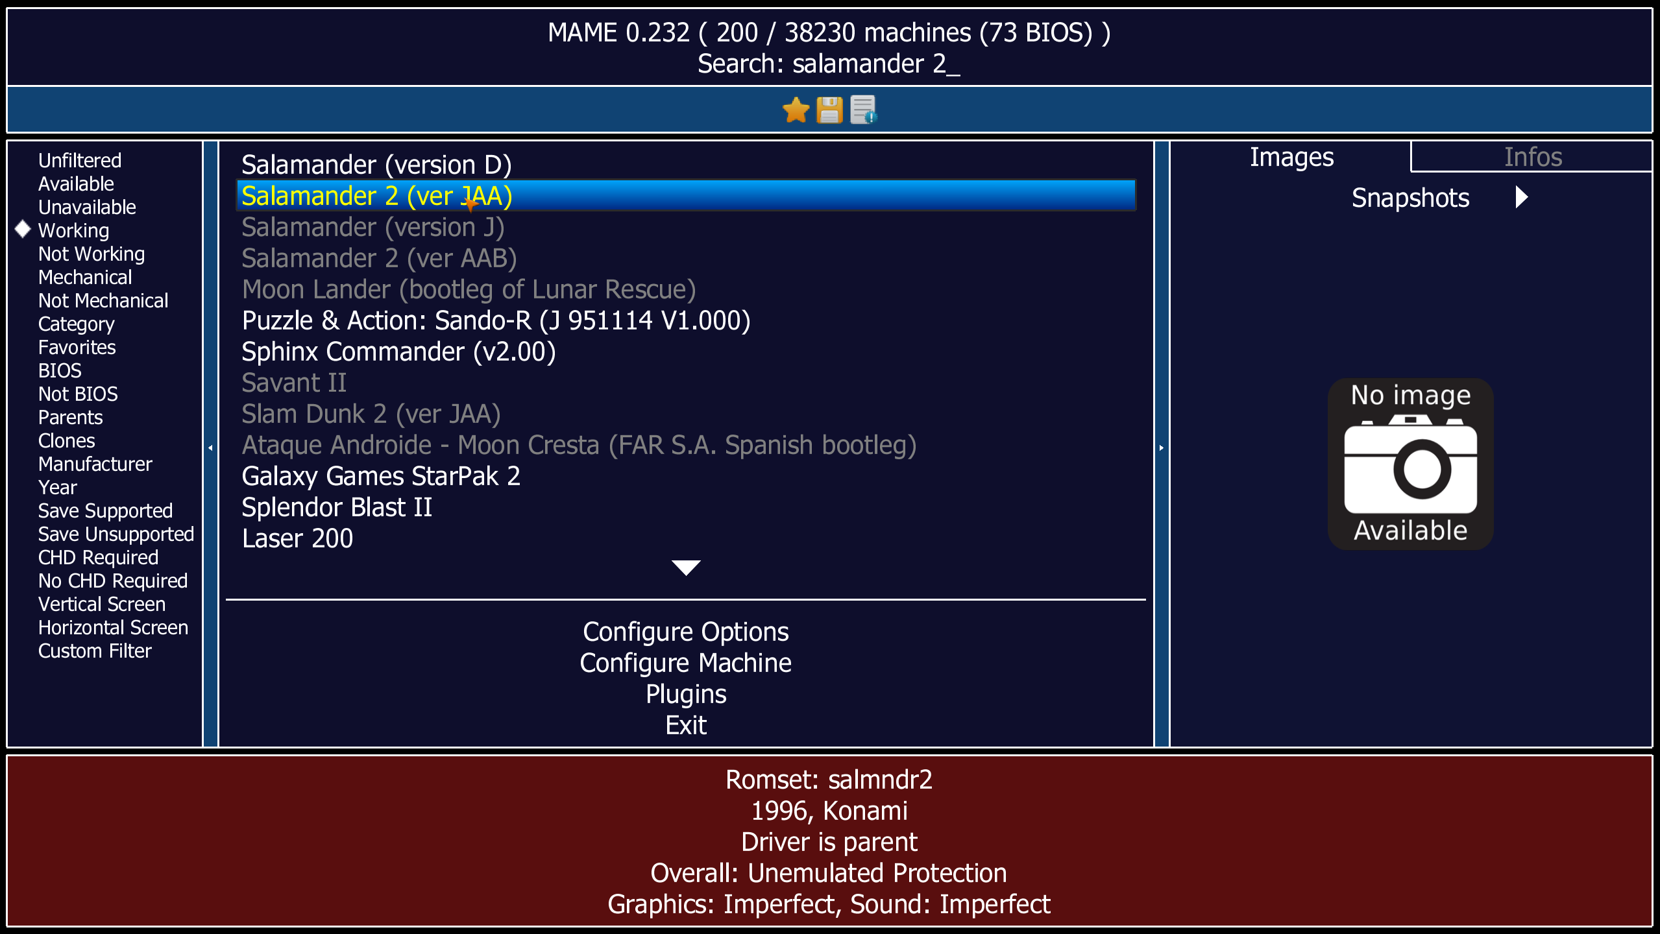Choose the No CHD Required filter
1660x934 pixels.
point(113,581)
